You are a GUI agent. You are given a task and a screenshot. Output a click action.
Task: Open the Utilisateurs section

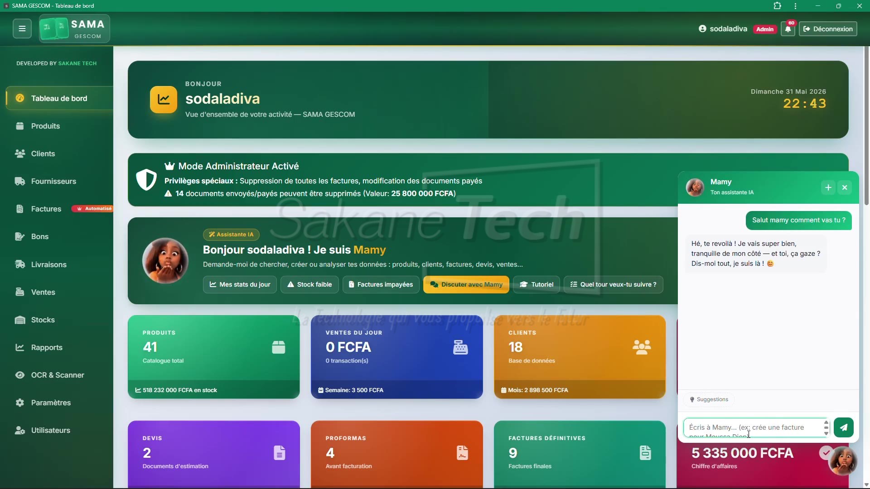coord(59,430)
